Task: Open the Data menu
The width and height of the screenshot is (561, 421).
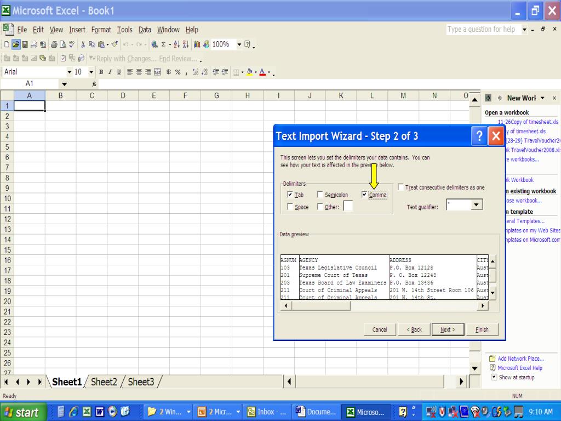Action: [x=145, y=30]
